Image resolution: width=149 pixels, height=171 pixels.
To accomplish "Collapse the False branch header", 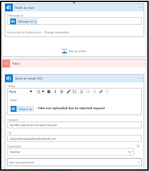I will point(74,63).
